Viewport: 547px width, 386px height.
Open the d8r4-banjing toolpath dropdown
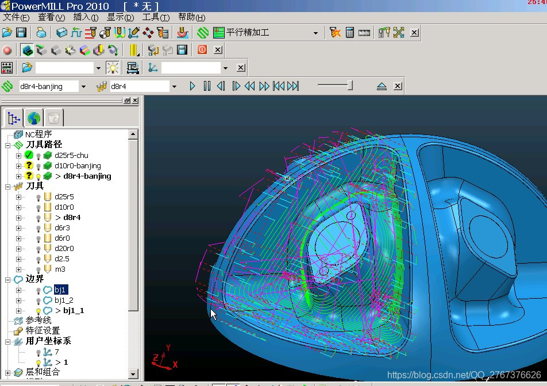83,87
